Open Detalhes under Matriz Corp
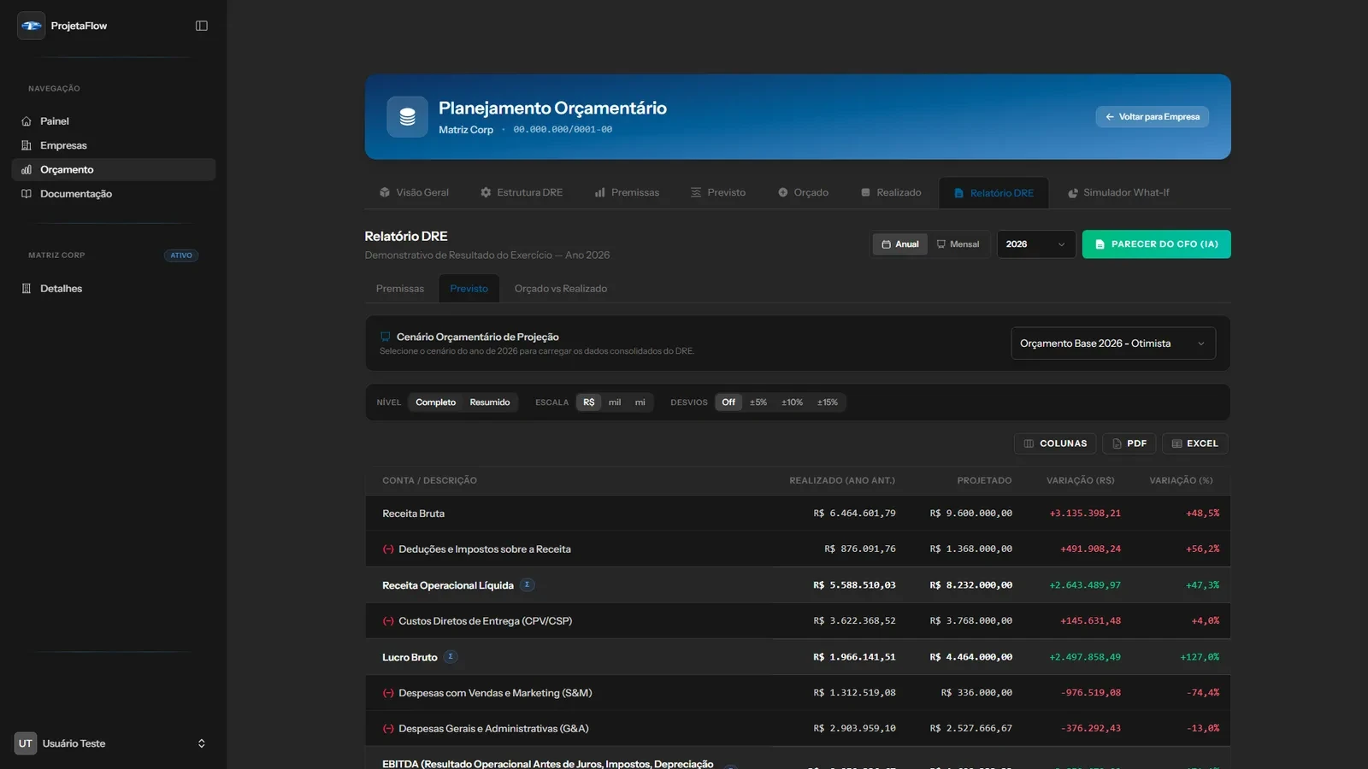This screenshot has height=769, width=1368. pos(114,289)
